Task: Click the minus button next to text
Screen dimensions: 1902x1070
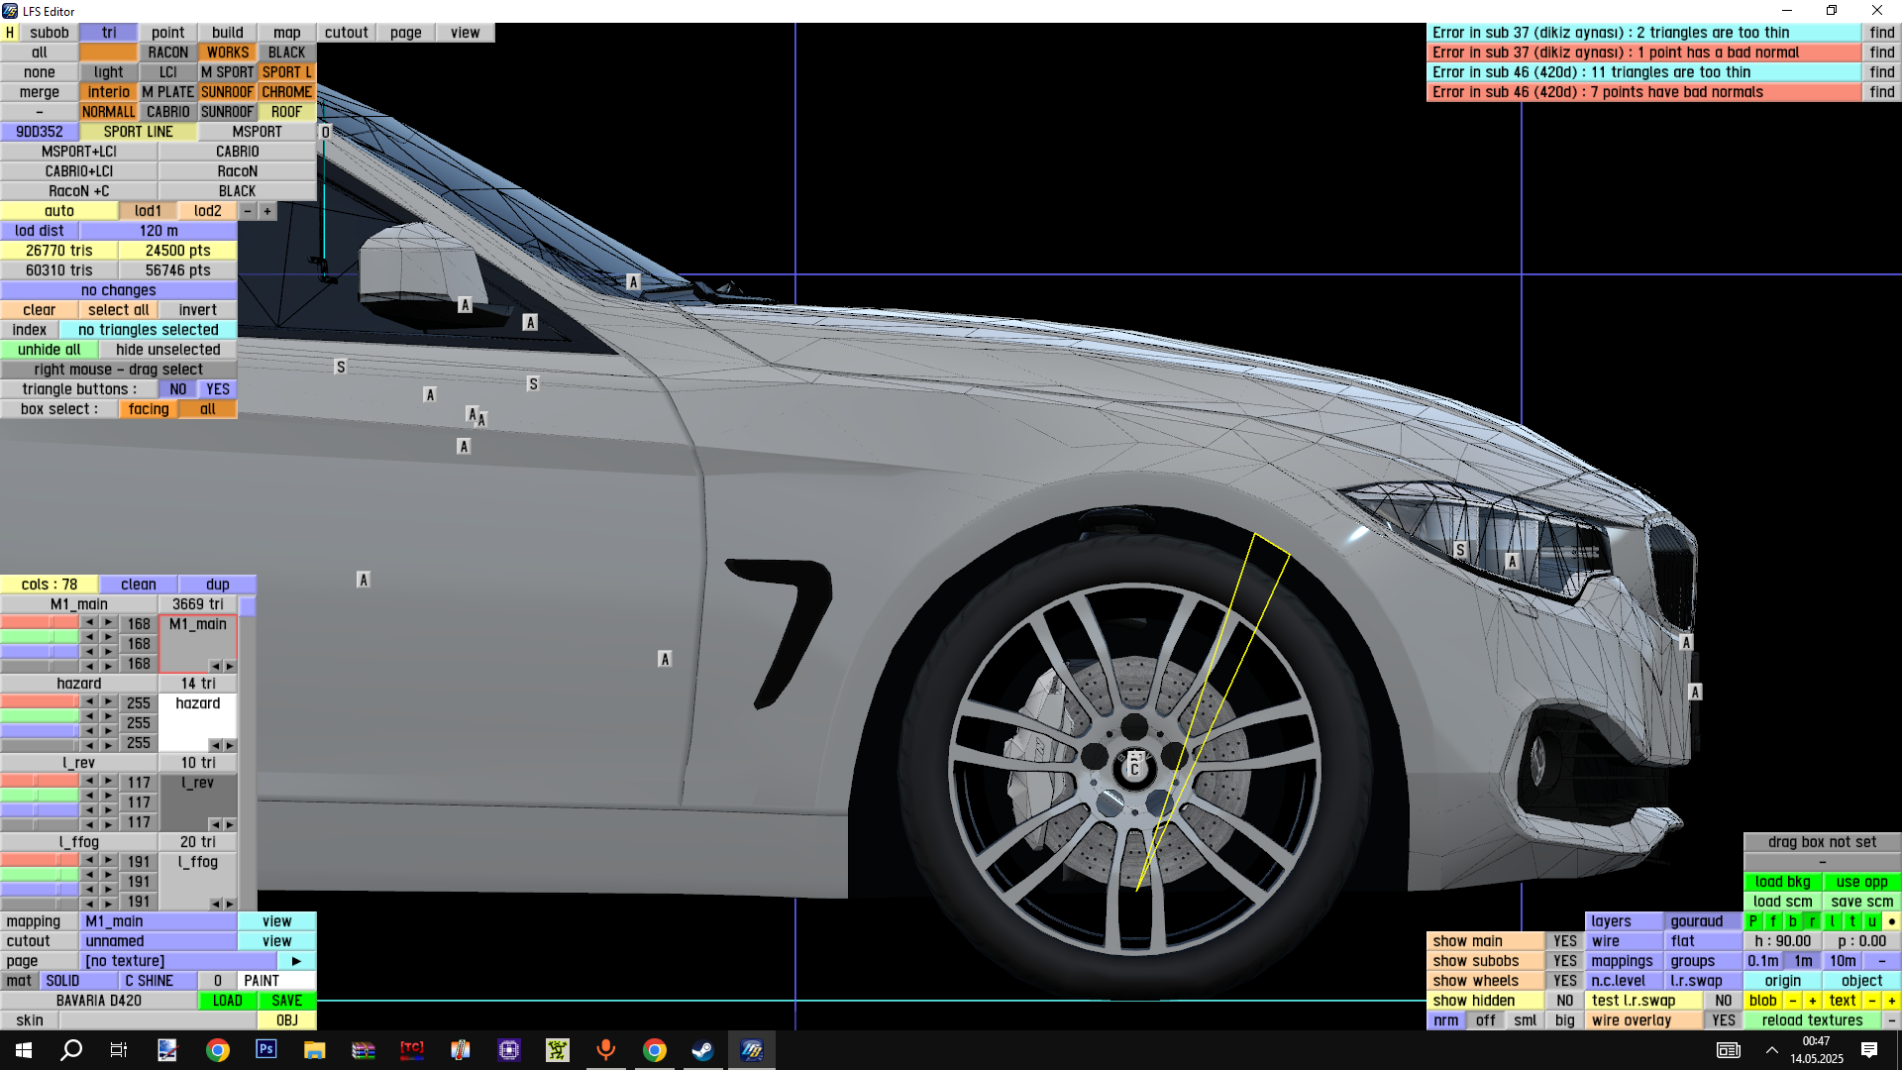Action: pyautogui.click(x=1871, y=1001)
